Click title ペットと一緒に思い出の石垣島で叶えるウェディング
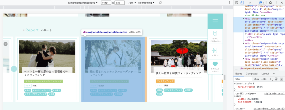The height and width of the screenshot is (110, 285). 46,73
